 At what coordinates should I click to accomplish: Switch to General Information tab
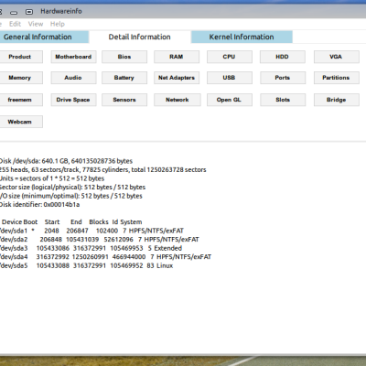coord(44,37)
